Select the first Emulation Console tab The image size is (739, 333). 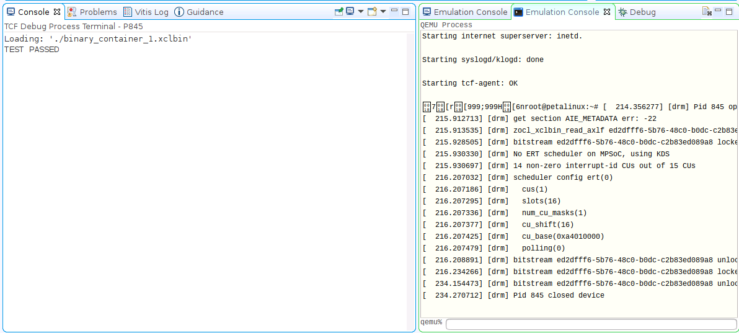(x=465, y=12)
